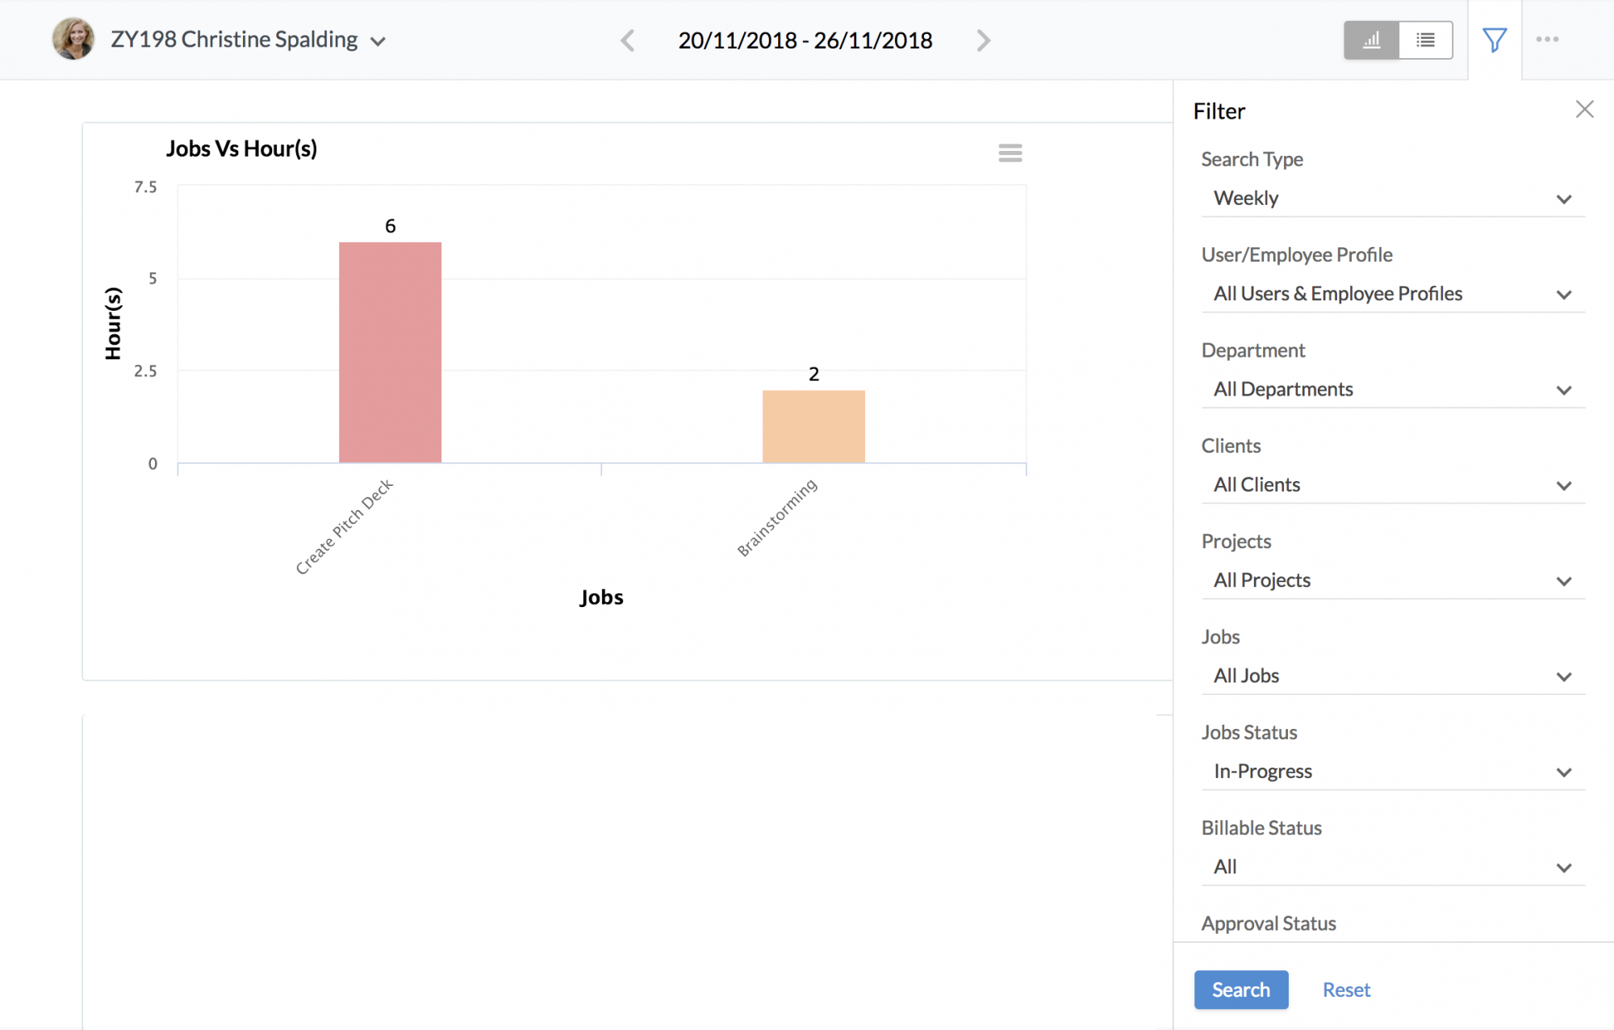Go to the next week
1614x1030 pixels.
(983, 40)
